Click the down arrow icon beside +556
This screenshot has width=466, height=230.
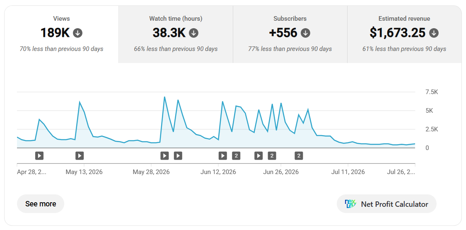pyautogui.click(x=305, y=33)
